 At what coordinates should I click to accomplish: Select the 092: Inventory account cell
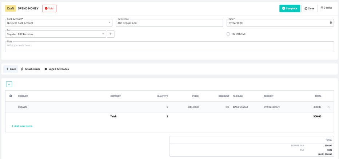click(x=271, y=107)
